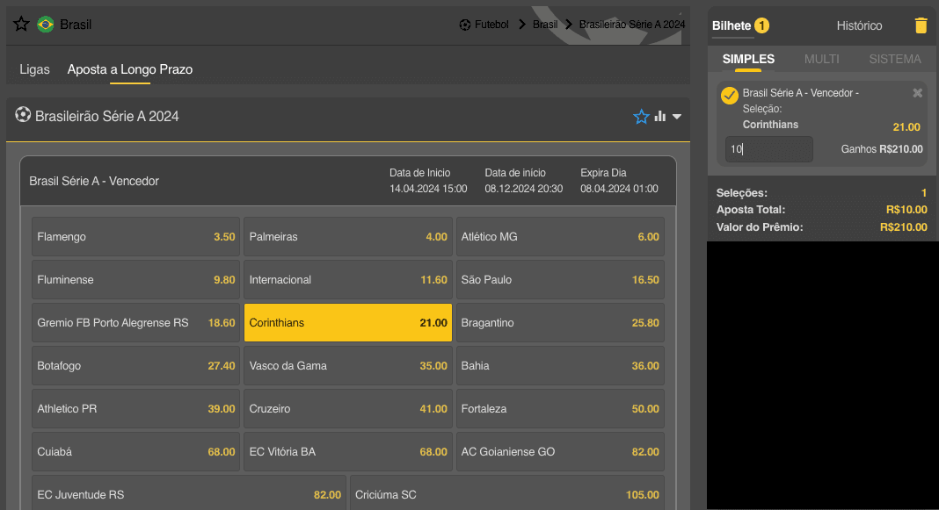This screenshot has width=939, height=510.
Task: Pick Athletico PR at 39.00
Action: coord(136,409)
